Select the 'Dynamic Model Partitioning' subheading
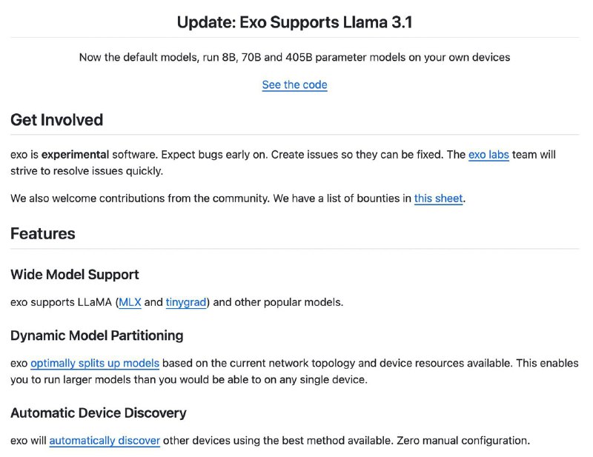Viewport: 593px width, 457px height. tap(97, 336)
